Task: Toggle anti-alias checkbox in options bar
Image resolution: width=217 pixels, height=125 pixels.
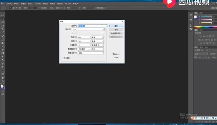Action: click(x=39, y=8)
